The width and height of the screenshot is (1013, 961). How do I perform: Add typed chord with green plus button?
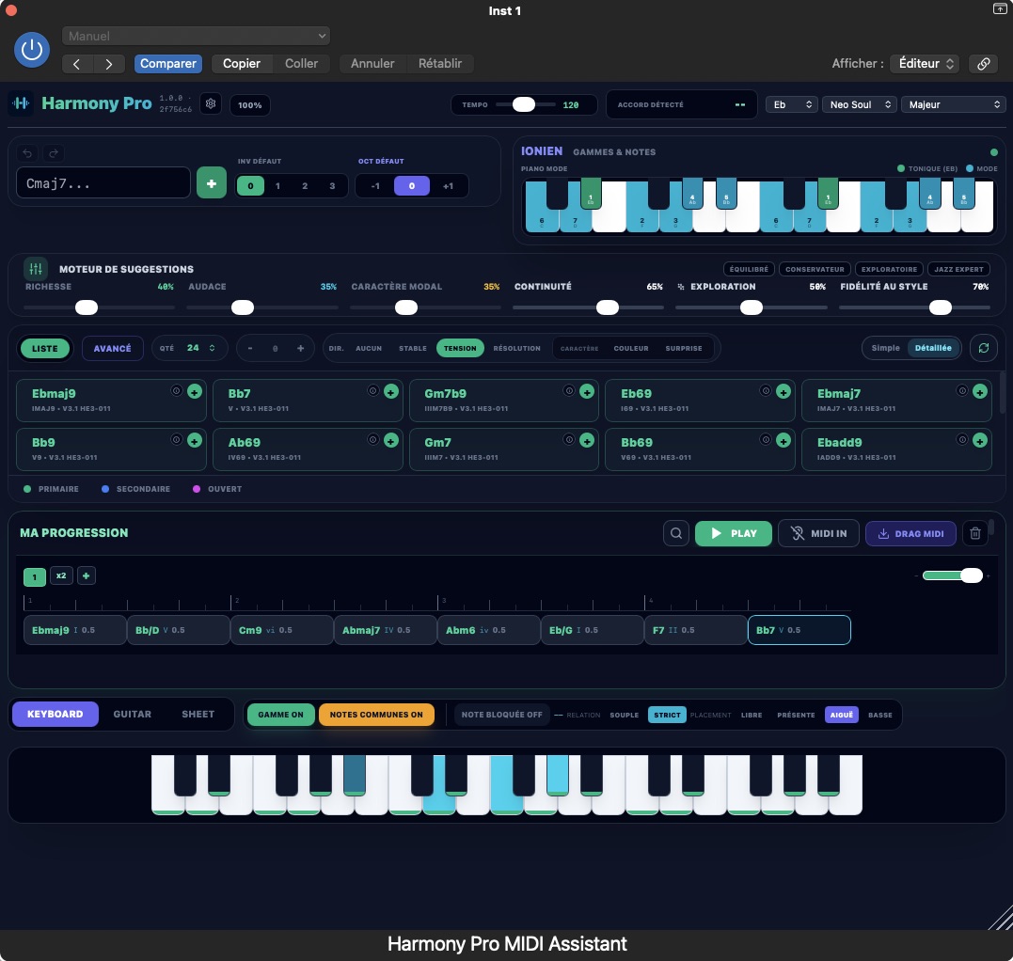pos(212,183)
